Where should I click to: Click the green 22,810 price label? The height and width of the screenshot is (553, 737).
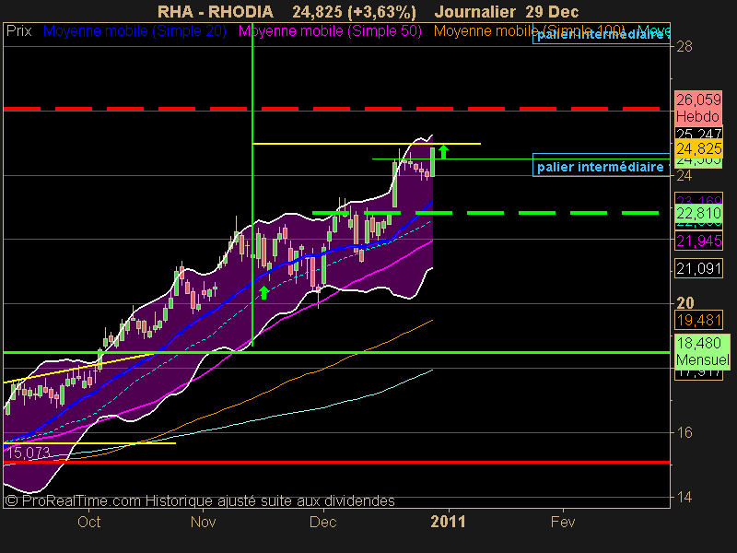698,213
